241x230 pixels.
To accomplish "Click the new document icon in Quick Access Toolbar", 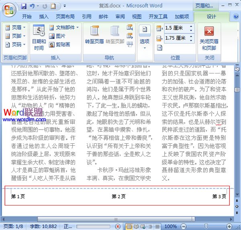I will click(53, 6).
